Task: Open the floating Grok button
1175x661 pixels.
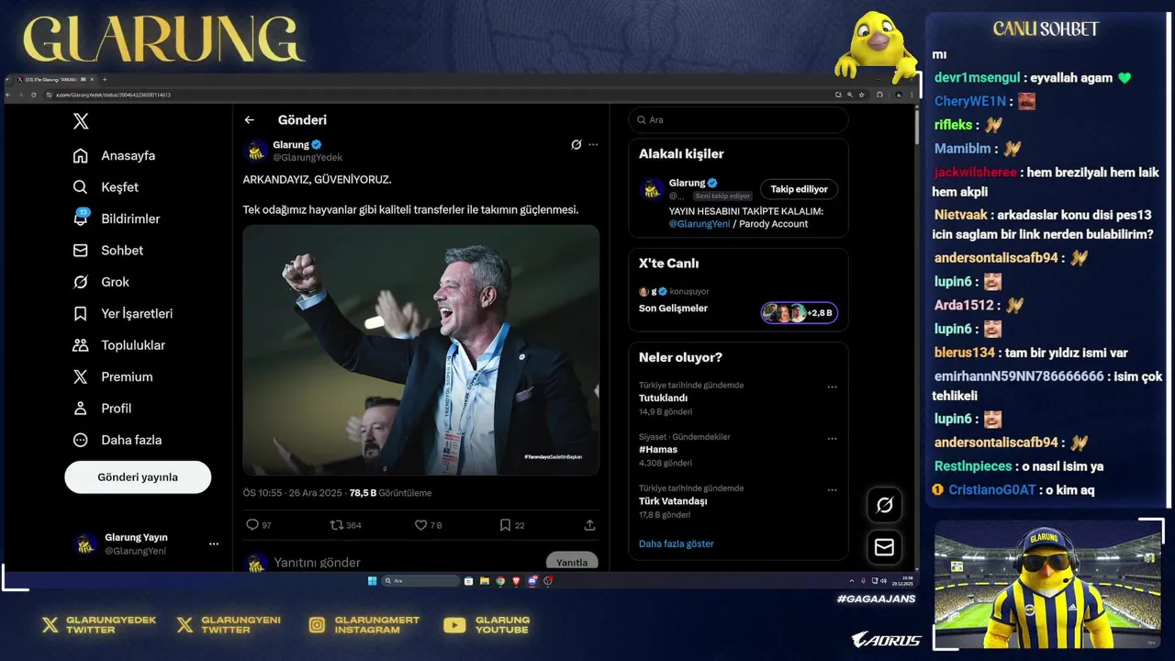Action: [x=885, y=505]
